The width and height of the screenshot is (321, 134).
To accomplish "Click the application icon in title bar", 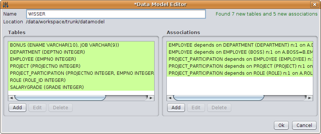I will (6, 4).
